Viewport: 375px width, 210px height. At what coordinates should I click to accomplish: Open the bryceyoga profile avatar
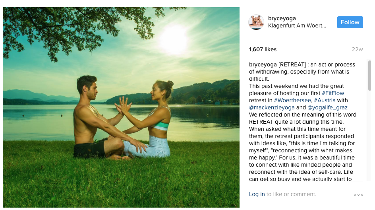click(x=256, y=22)
